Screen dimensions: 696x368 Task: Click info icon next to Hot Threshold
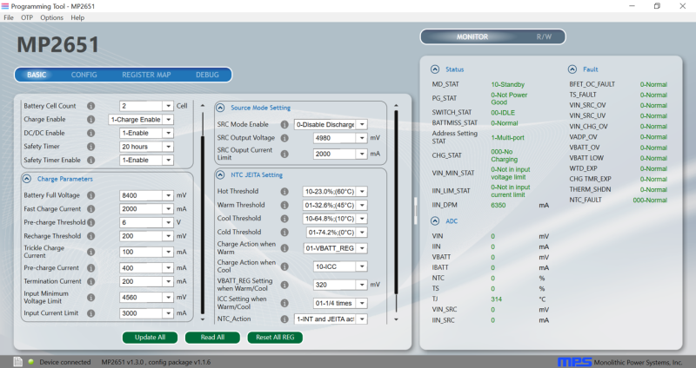[284, 191]
